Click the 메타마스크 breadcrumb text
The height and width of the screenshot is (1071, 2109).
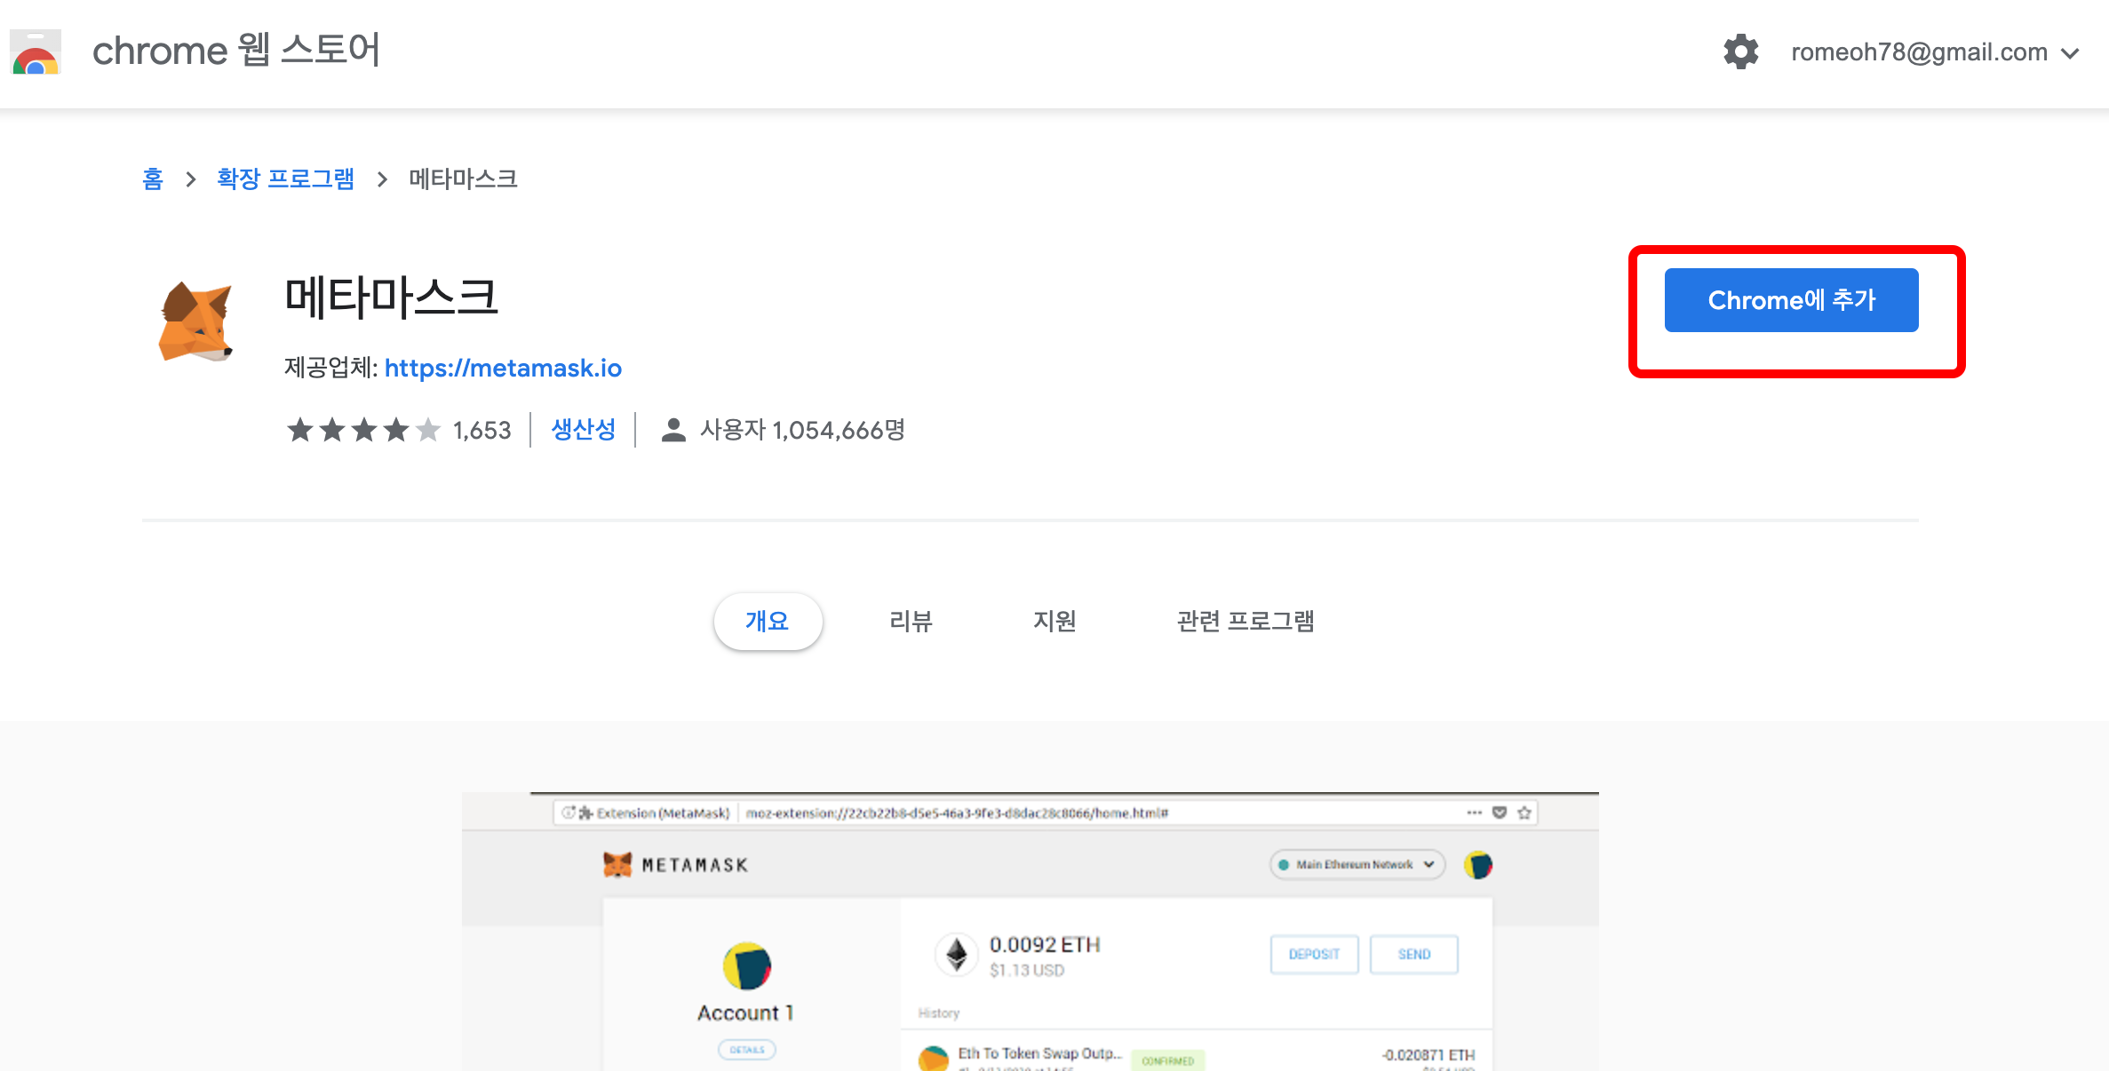tap(463, 178)
